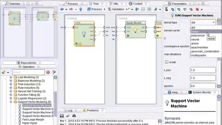Image resolution: width=222 pixels, height=125 pixels.
Task: Click the search log binoculars icon
Action: click(x=74, y=116)
